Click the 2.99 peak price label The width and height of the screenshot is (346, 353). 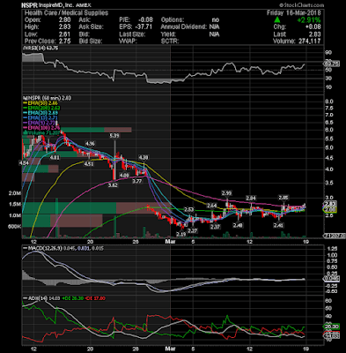point(226,193)
